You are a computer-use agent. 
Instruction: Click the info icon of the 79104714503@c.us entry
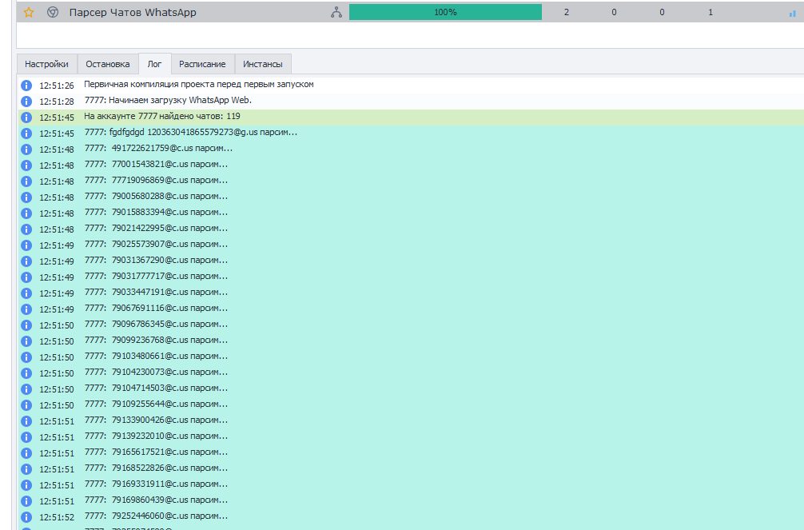26,389
